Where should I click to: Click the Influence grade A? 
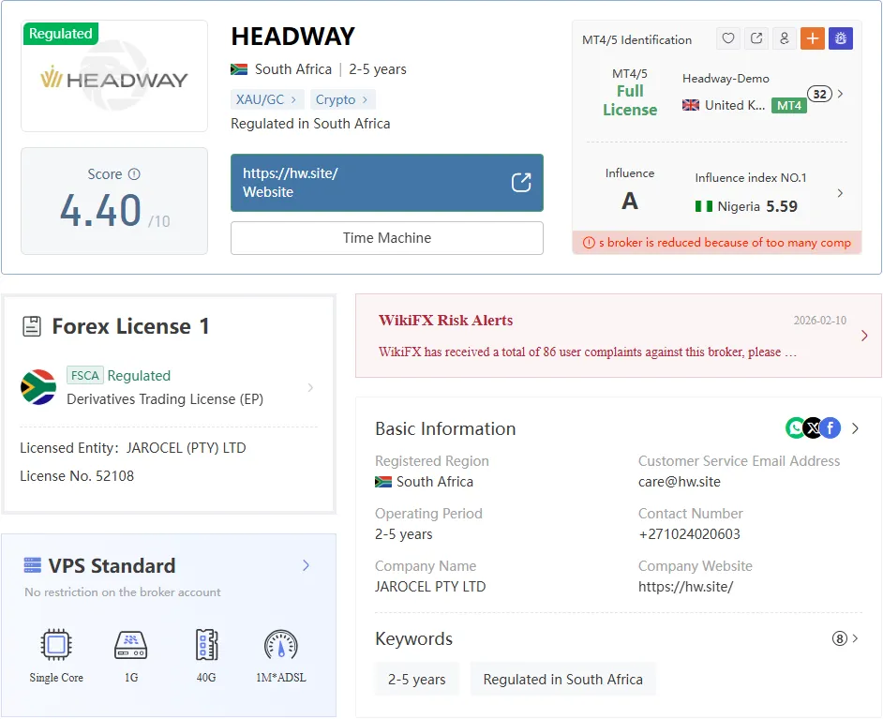[630, 201]
